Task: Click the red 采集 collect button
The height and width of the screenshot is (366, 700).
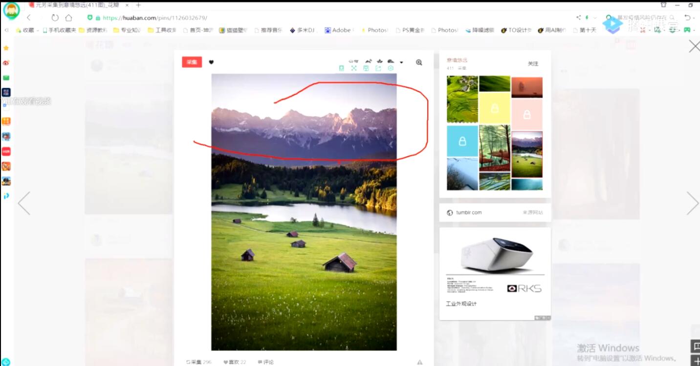Action: click(x=192, y=62)
